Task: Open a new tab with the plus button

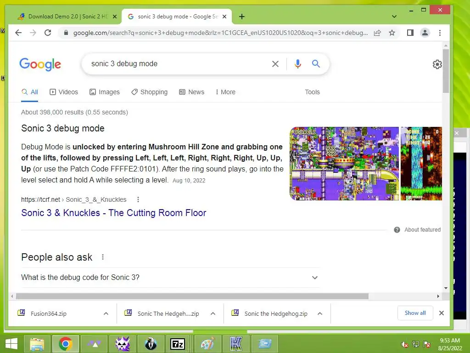Action: [242, 17]
